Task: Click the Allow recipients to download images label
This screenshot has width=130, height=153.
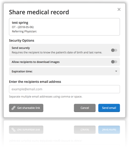Action: point(35,62)
